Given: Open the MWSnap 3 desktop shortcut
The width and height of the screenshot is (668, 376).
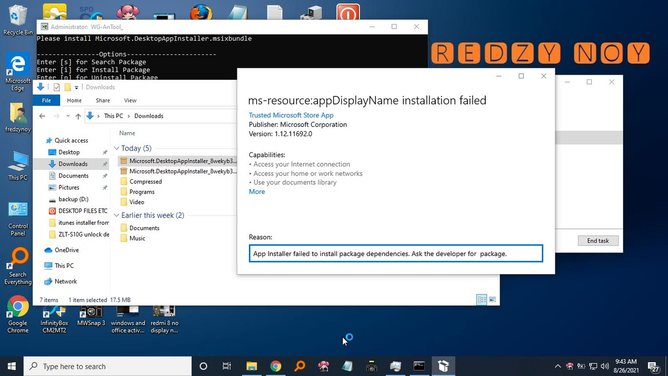Looking at the screenshot, I should point(91,316).
